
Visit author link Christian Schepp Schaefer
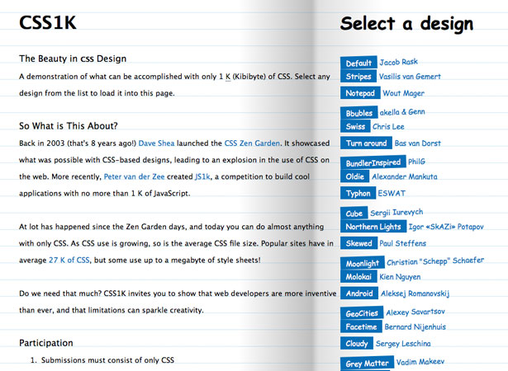pyautogui.click(x=435, y=261)
